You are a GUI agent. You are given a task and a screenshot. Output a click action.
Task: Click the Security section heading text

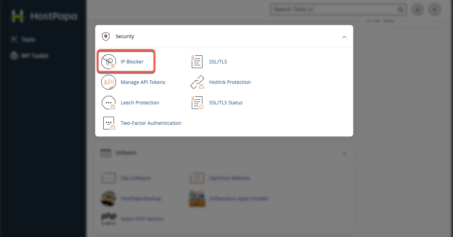pos(125,36)
